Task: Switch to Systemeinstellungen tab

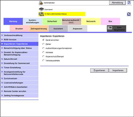Action: 33,21
